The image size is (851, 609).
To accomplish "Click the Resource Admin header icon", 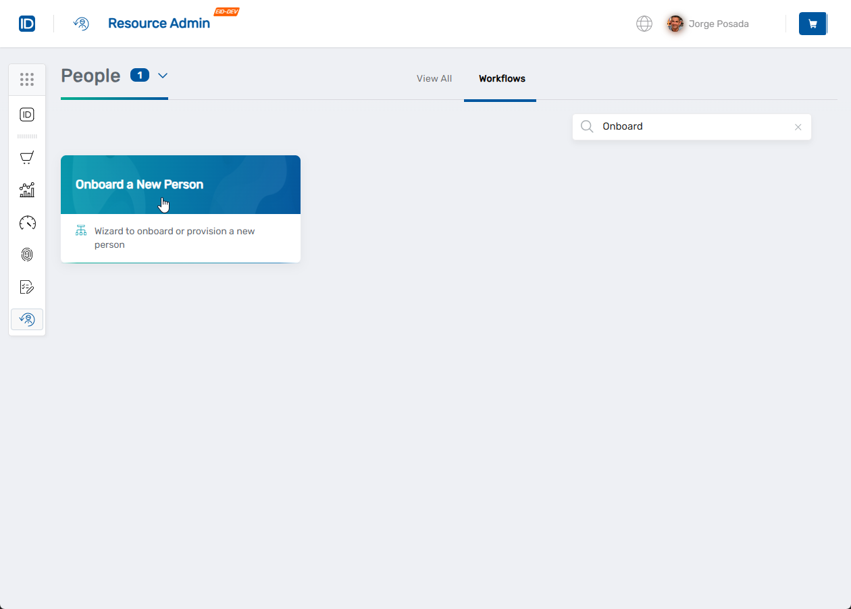I will tap(81, 24).
